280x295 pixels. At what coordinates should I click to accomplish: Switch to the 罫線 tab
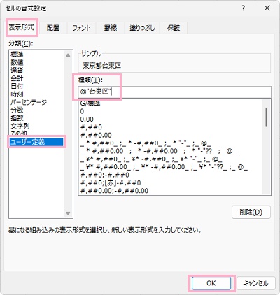pyautogui.click(x=111, y=28)
